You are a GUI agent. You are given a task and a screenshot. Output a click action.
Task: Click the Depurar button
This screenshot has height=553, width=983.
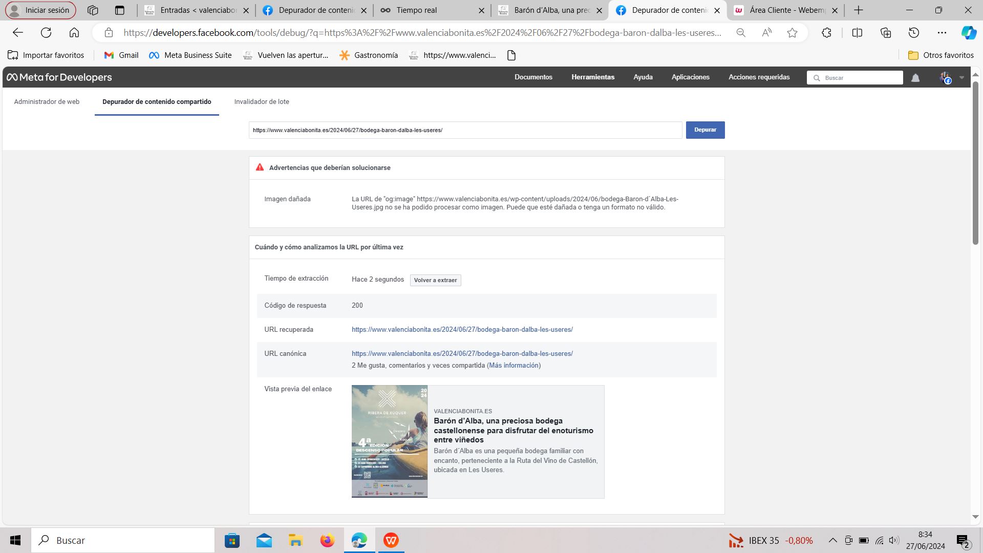point(705,130)
